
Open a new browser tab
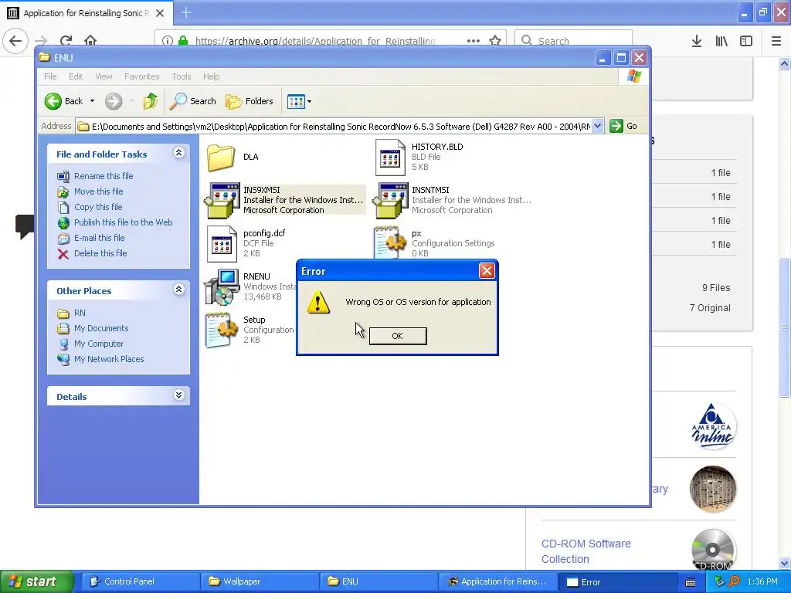tap(186, 12)
